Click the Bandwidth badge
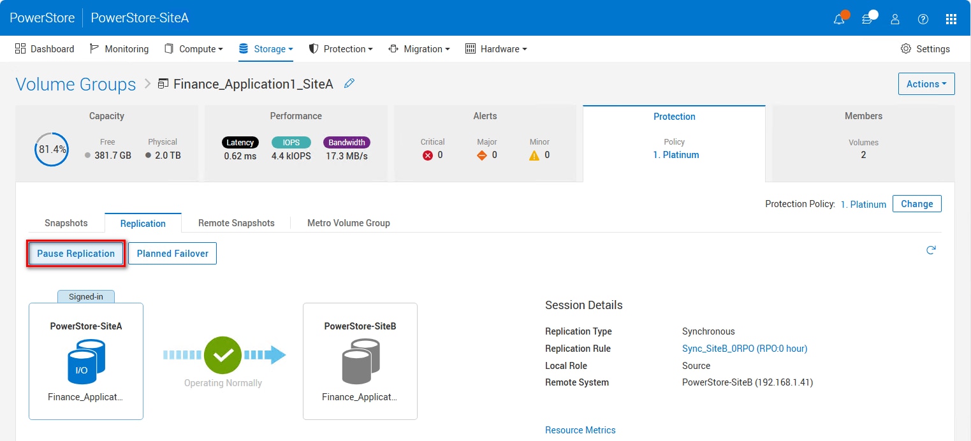 (347, 143)
